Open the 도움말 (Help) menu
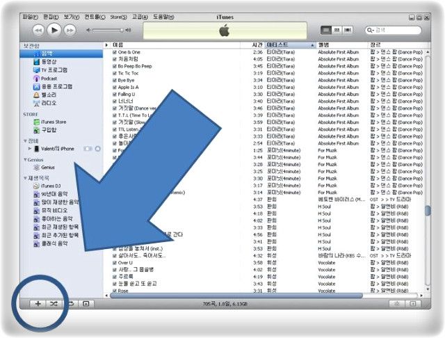Viewport: 445px width, 338px height. tap(163, 17)
